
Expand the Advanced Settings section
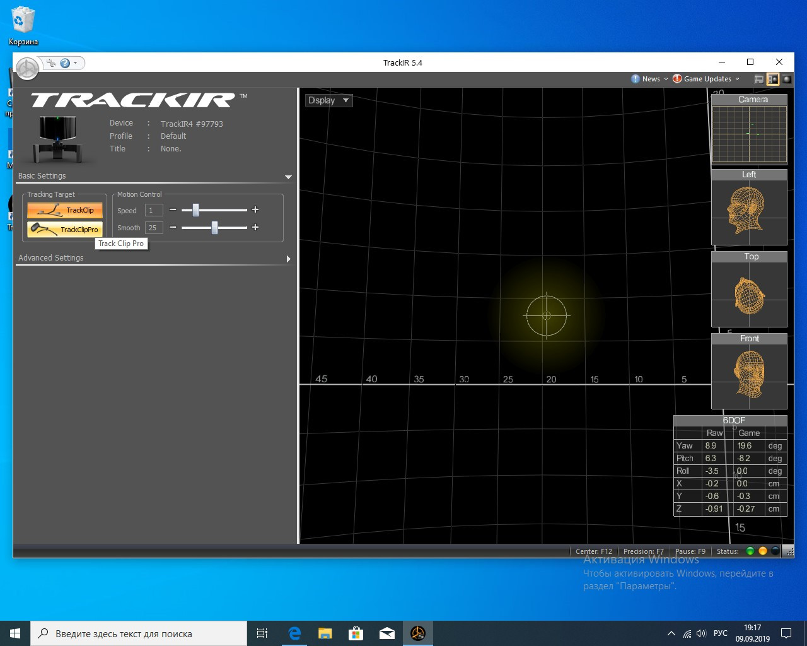coord(288,259)
